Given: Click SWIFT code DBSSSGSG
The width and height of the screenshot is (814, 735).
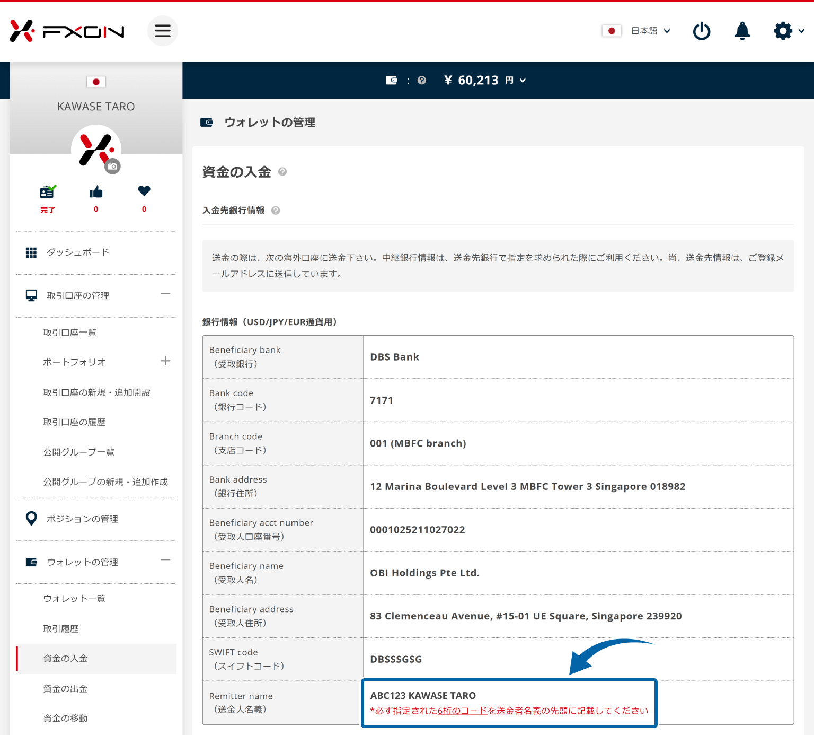Looking at the screenshot, I should [x=396, y=659].
